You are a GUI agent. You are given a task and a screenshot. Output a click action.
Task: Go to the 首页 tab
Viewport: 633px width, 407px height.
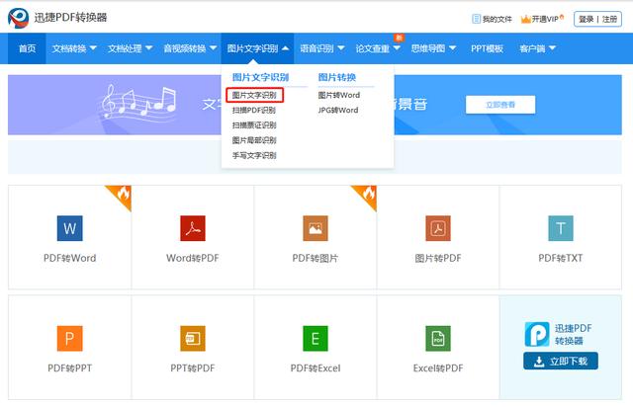pyautogui.click(x=27, y=48)
